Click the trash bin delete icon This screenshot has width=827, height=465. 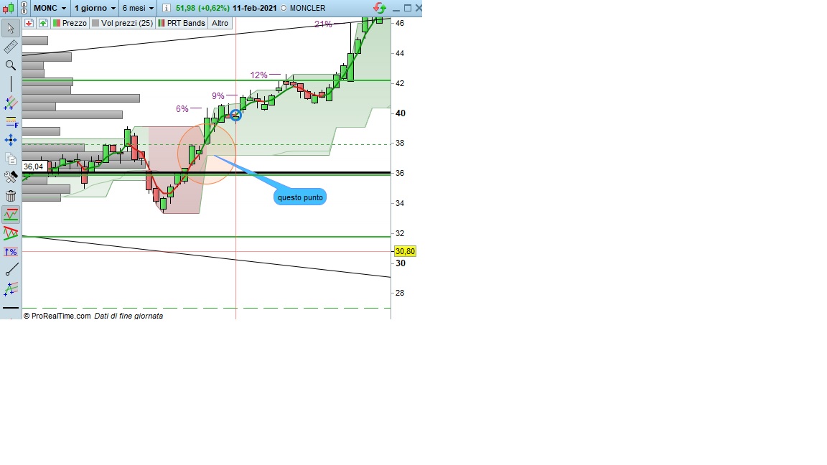point(11,196)
